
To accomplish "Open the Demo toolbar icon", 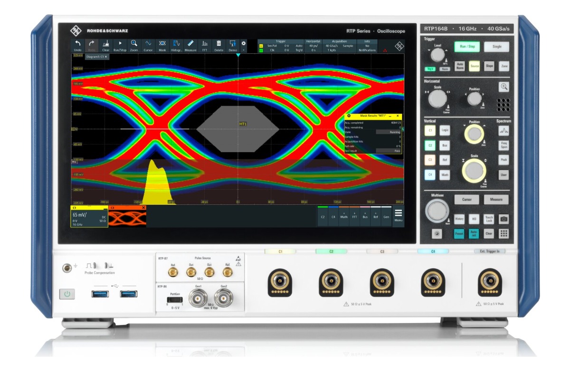I will [233, 45].
